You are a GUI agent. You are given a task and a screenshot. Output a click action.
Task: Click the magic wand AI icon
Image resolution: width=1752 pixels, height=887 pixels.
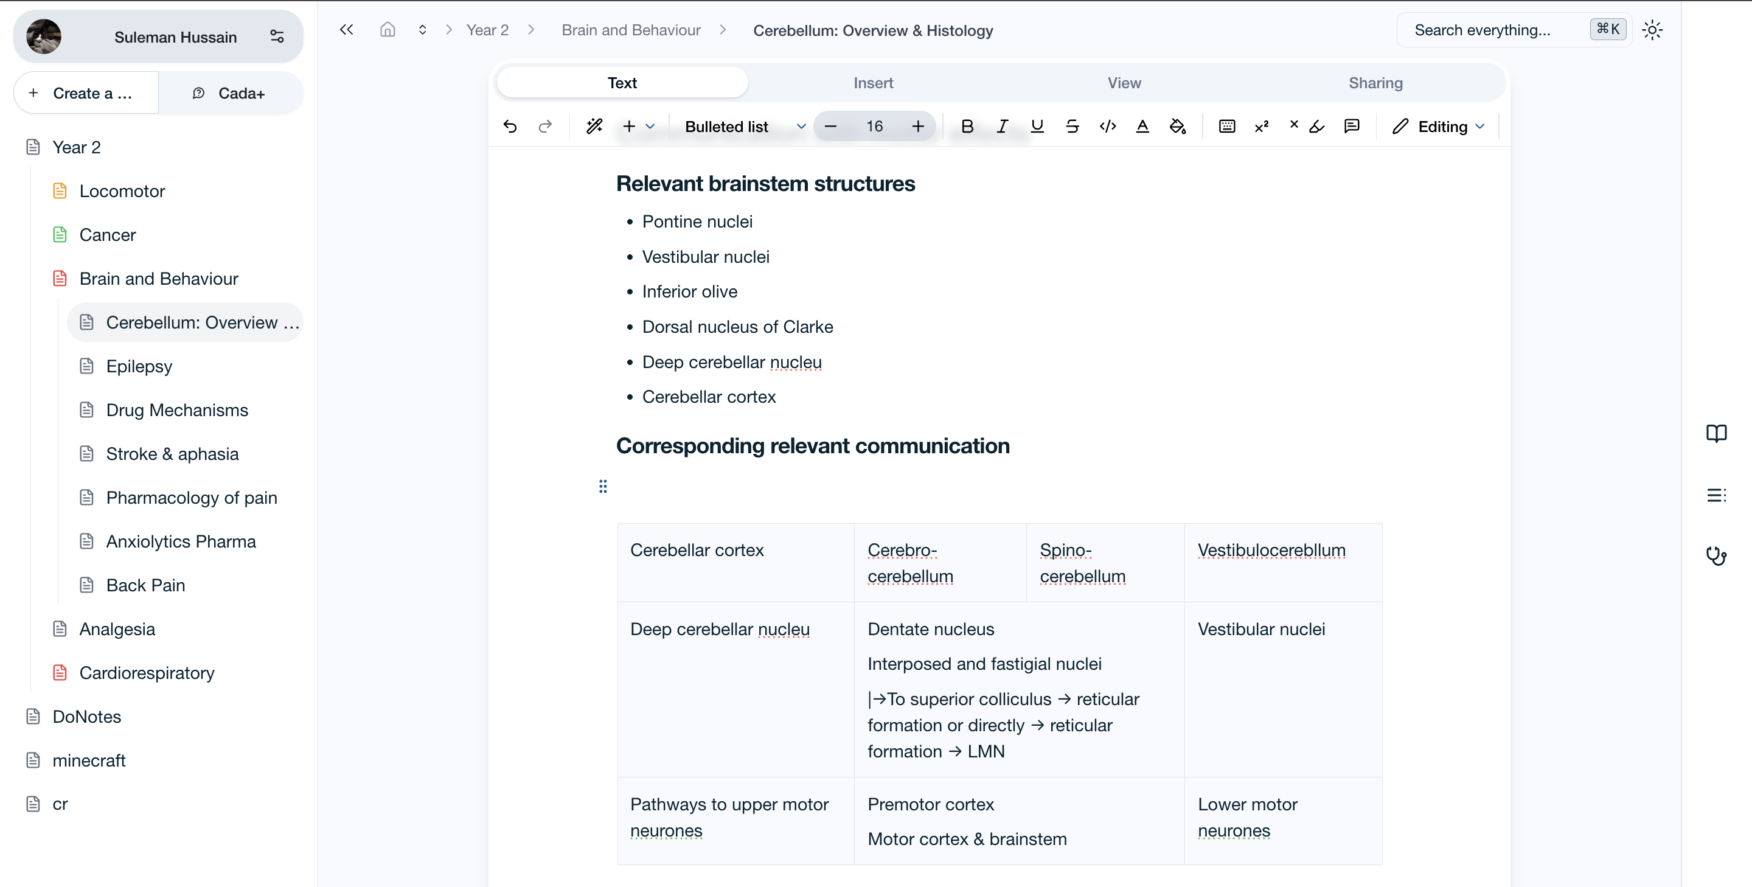tap(594, 127)
